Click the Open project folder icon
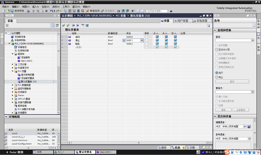 [x=8, y=11]
